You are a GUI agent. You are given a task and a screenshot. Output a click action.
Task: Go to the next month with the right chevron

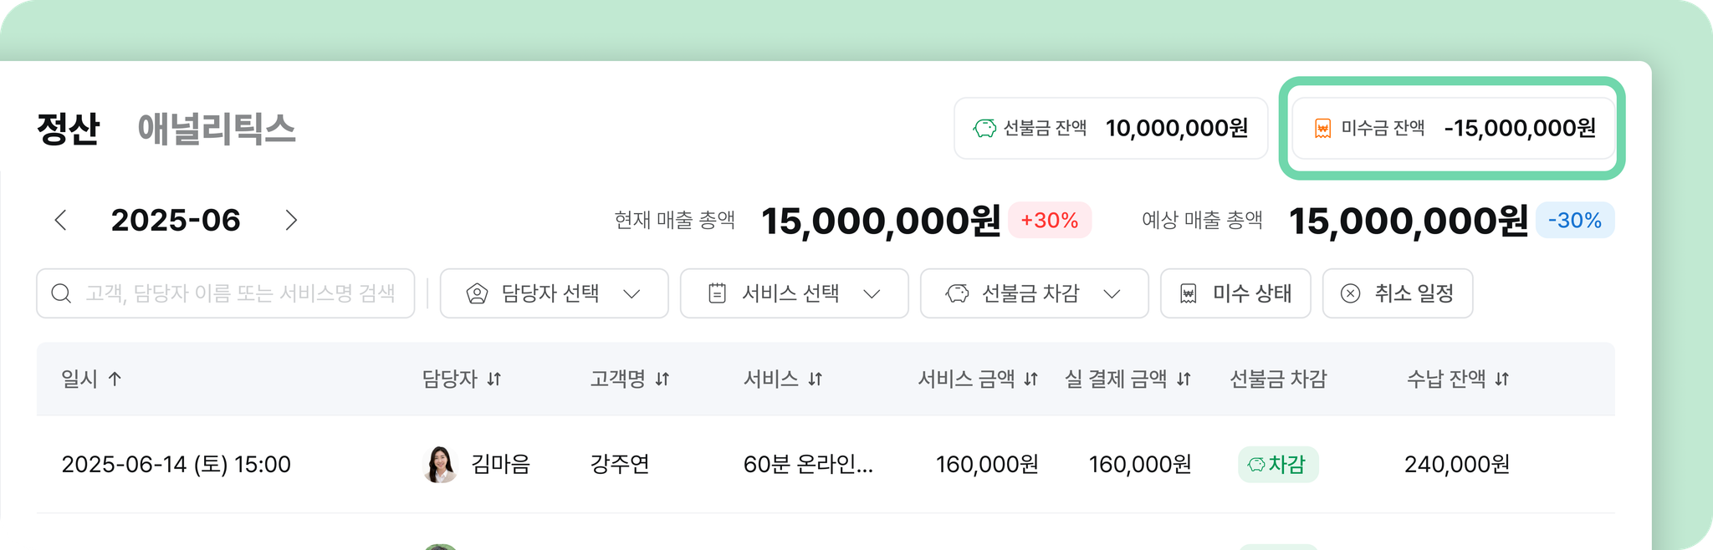coord(291,220)
